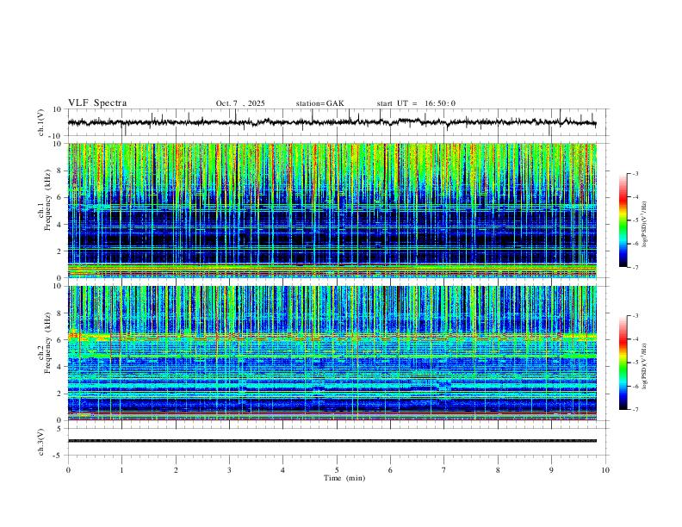
Task: Select the ch.2 "Frequency (kHz)" axis label
Action: (x=47, y=343)
